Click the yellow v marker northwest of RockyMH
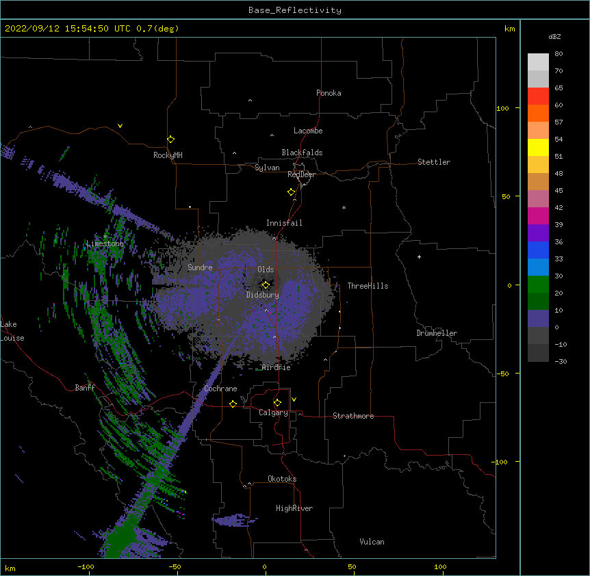Image resolution: width=590 pixels, height=576 pixels. [120, 126]
